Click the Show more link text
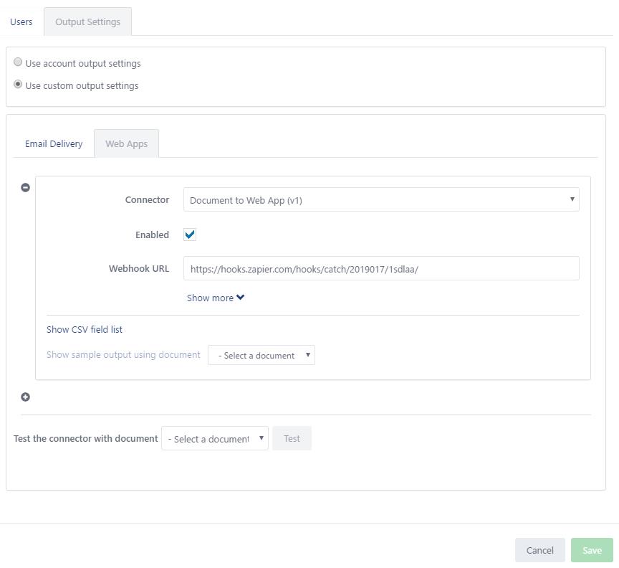This screenshot has width=619, height=568. 210,298
